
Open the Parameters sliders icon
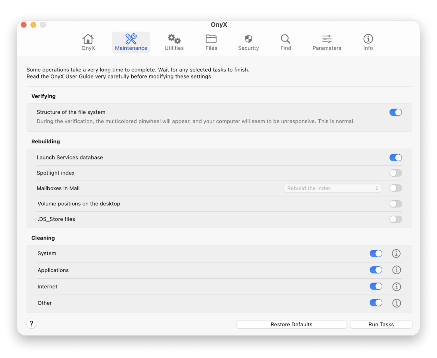327,39
